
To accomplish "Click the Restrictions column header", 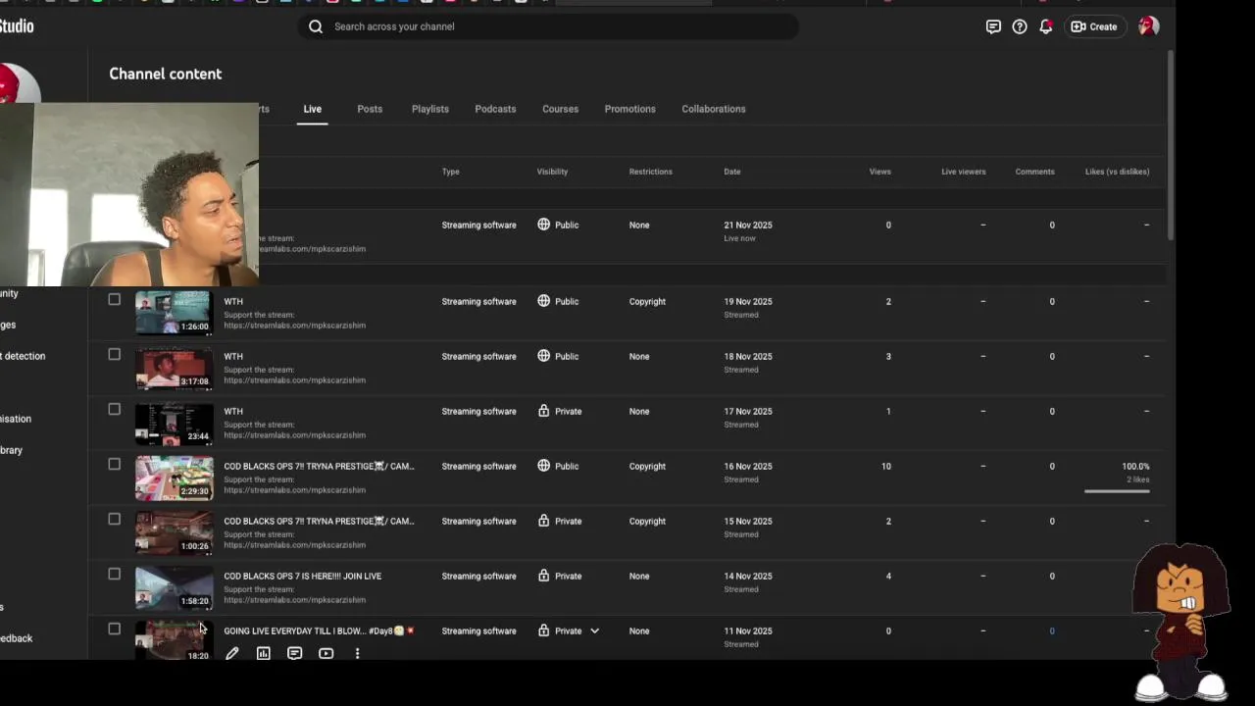I will pos(650,172).
